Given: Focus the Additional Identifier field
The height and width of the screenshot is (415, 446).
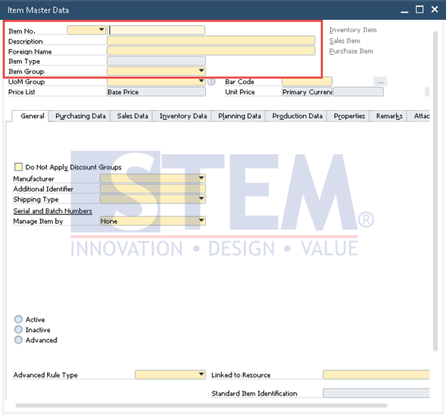Looking at the screenshot, I should (153, 189).
